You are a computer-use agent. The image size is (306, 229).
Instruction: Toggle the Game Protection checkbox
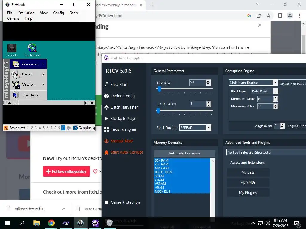point(107,202)
